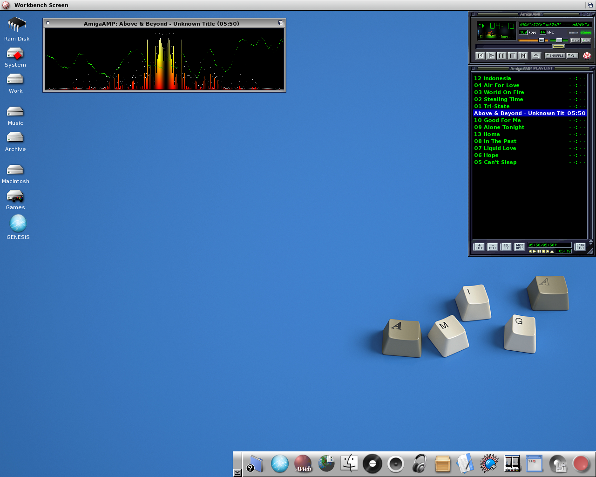Click previous track button in AmigaAMP
The image size is (596, 477).
point(481,56)
